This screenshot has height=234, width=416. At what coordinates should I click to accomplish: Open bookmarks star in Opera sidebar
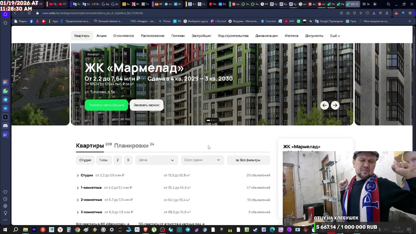point(5,23)
